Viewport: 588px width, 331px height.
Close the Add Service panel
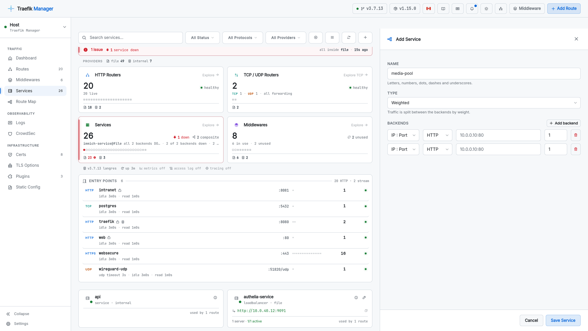click(576, 39)
